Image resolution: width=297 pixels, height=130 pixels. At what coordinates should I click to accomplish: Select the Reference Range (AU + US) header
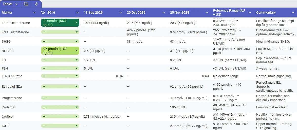coord(230,13)
